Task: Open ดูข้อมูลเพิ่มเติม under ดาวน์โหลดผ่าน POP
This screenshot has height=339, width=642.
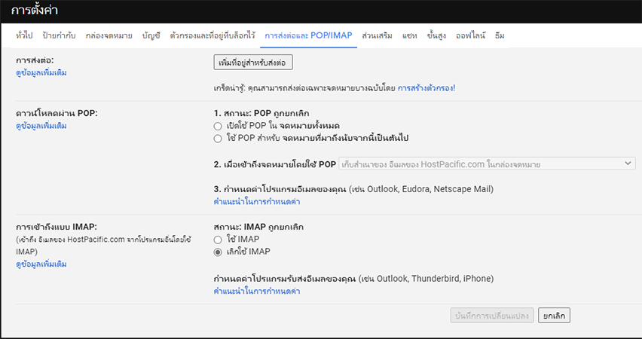Action: click(41, 126)
